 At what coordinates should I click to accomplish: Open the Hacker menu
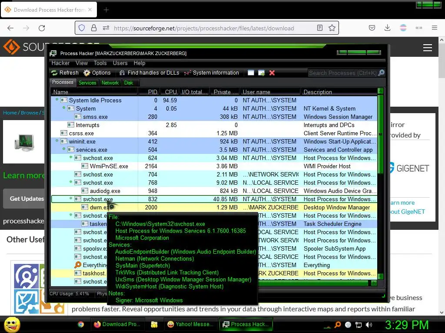click(60, 63)
